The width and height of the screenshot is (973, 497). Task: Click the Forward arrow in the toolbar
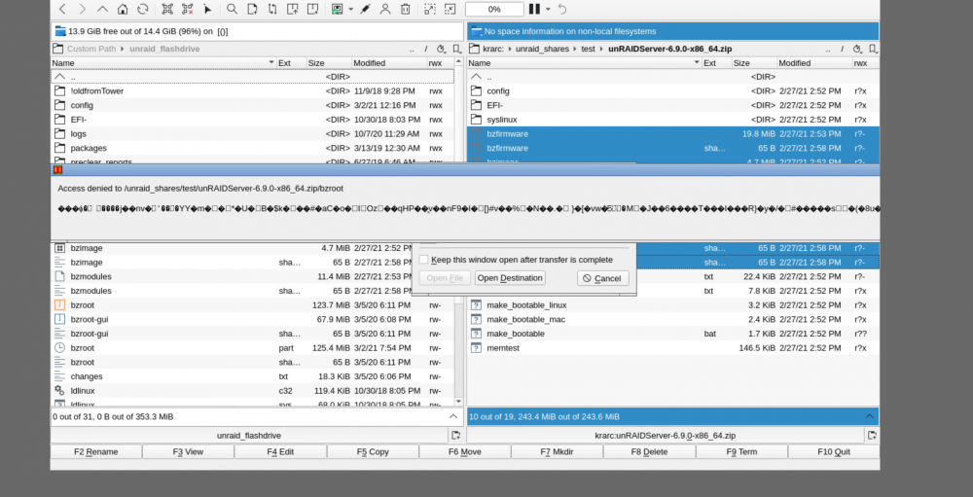click(x=83, y=10)
